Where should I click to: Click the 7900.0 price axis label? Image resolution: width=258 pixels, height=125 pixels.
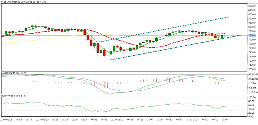click(x=252, y=31)
